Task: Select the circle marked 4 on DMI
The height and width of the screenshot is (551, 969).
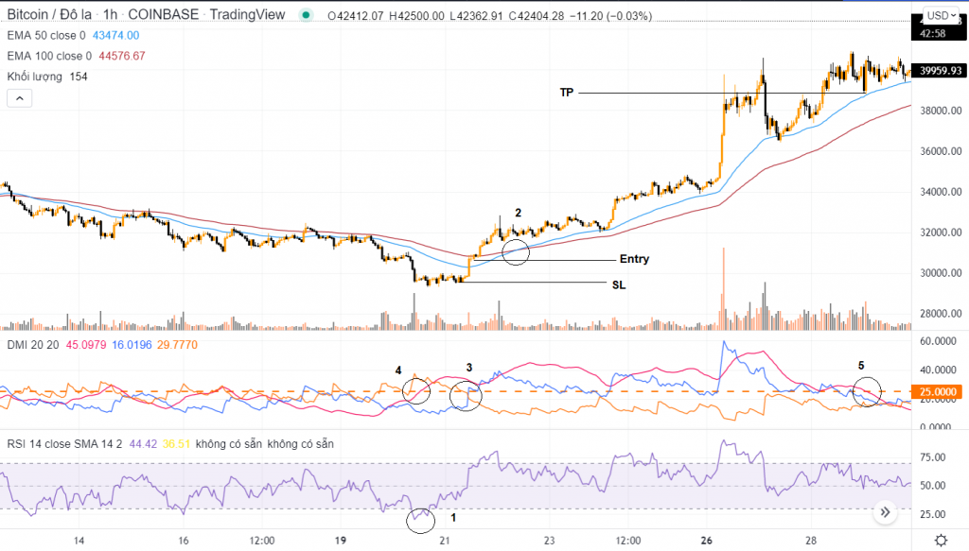Action: click(x=416, y=389)
